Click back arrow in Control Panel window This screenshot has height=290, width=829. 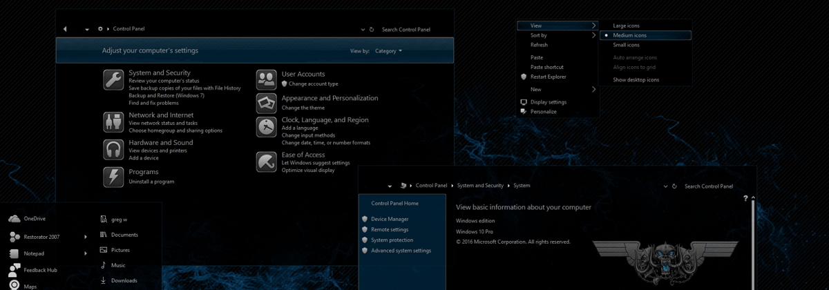(x=65, y=29)
